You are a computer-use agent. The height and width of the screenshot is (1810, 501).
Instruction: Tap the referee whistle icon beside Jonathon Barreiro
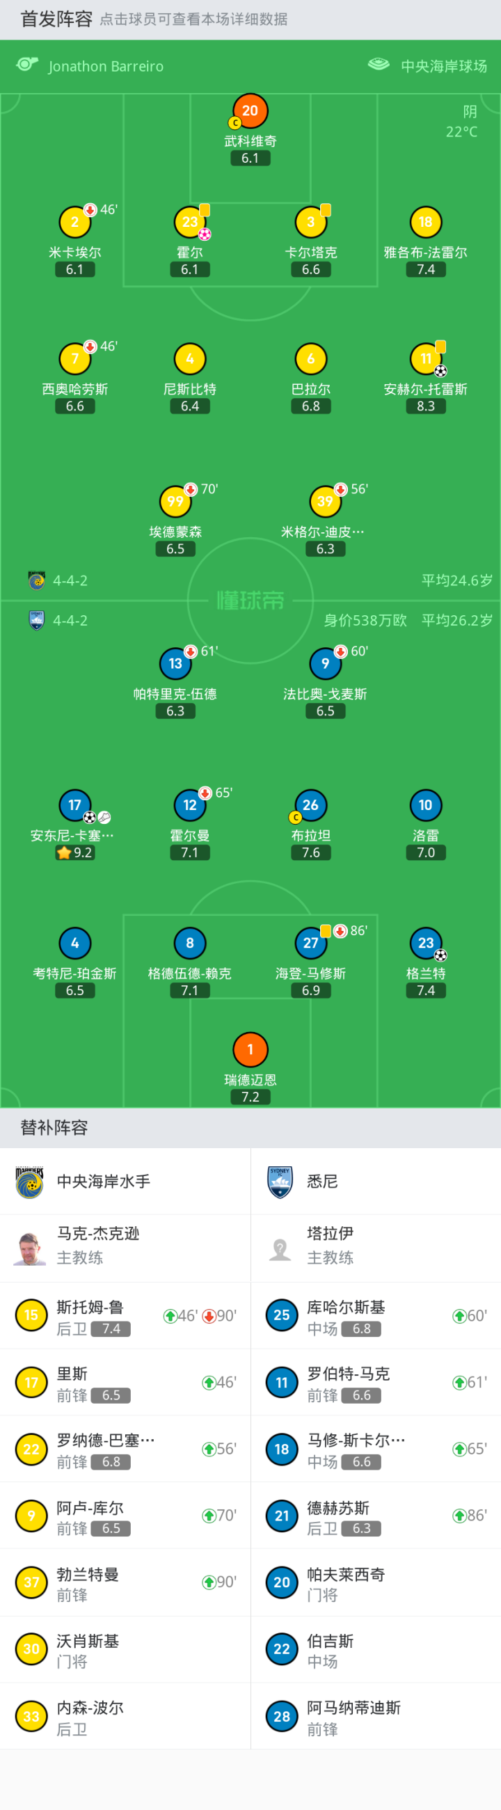(26, 65)
